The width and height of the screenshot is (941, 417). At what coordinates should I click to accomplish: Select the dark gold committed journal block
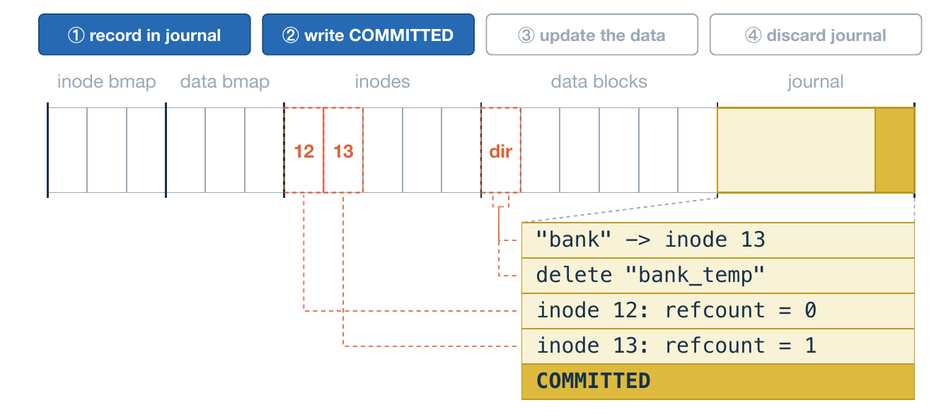[895, 151]
